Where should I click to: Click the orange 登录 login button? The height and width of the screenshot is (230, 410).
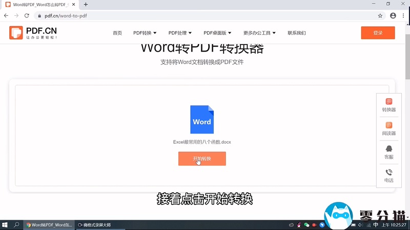coord(378,33)
